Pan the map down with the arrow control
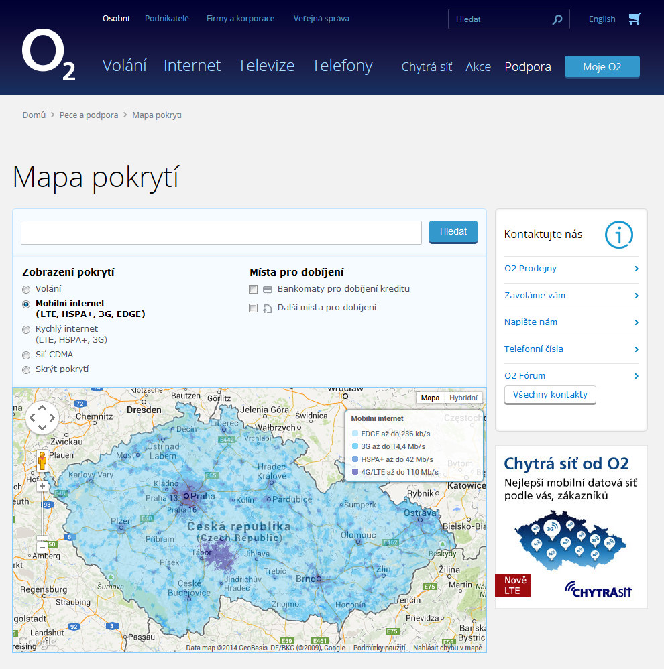 (42, 427)
